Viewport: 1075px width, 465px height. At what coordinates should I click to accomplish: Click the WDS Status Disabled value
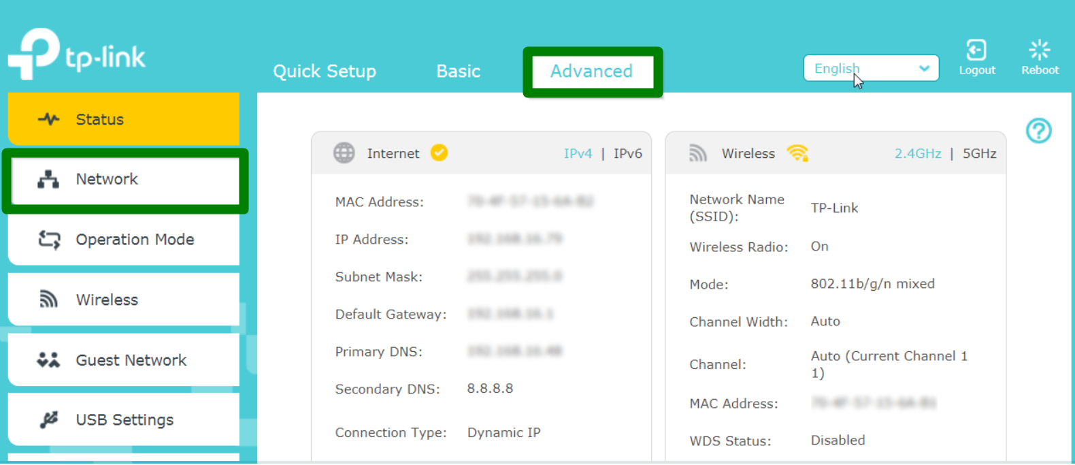838,440
